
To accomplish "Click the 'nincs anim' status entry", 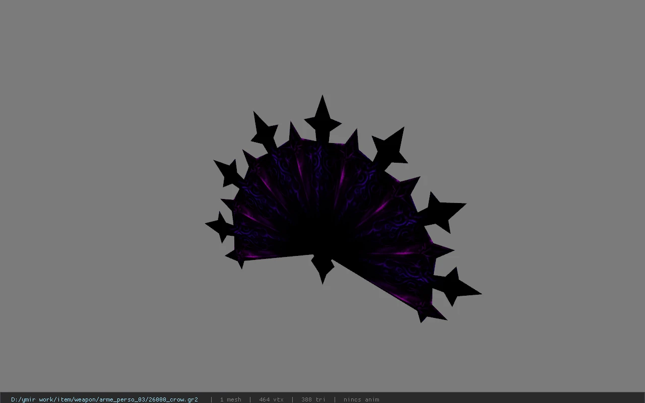I will pos(361,399).
